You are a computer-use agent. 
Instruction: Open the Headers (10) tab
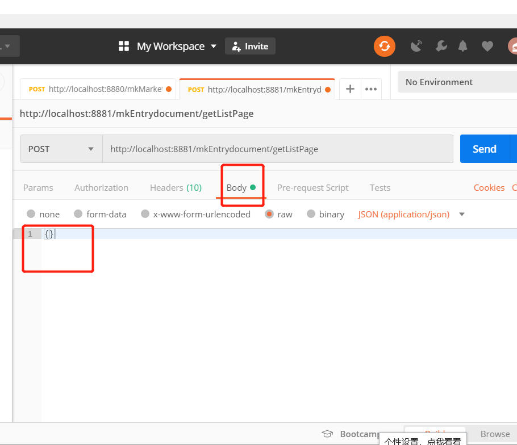176,187
